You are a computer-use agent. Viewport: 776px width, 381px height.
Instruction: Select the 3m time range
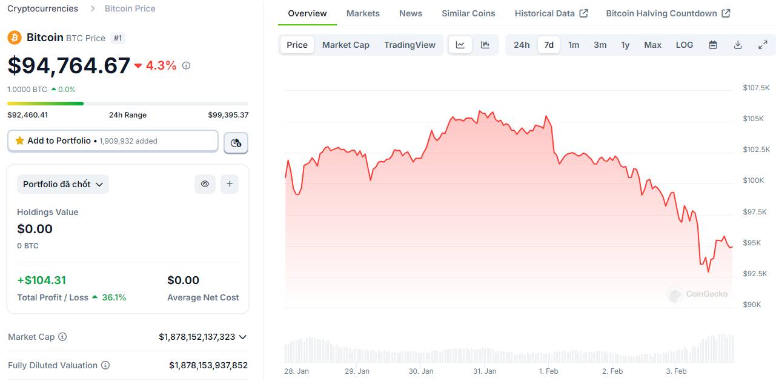[x=600, y=45]
